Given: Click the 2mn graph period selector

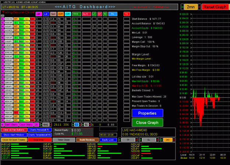Looking at the screenshot, I should pos(191,7).
